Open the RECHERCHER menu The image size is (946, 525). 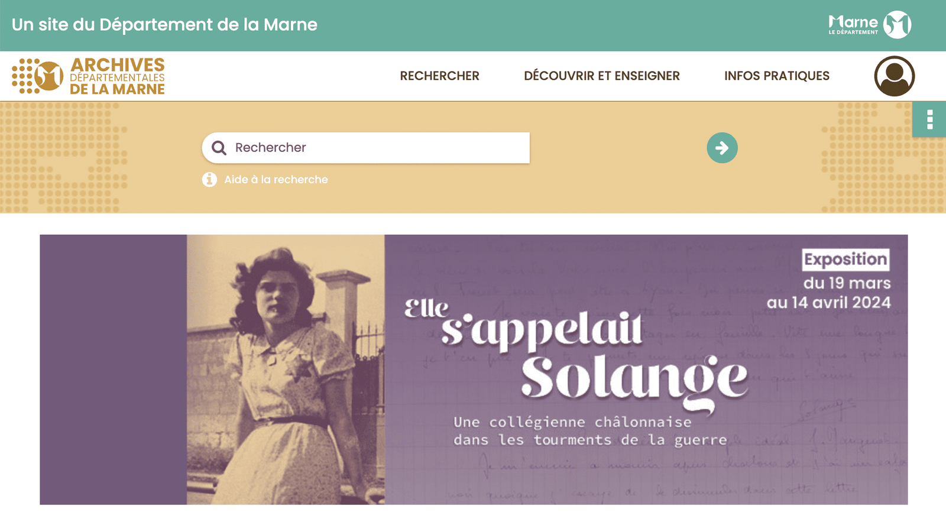[439, 76]
